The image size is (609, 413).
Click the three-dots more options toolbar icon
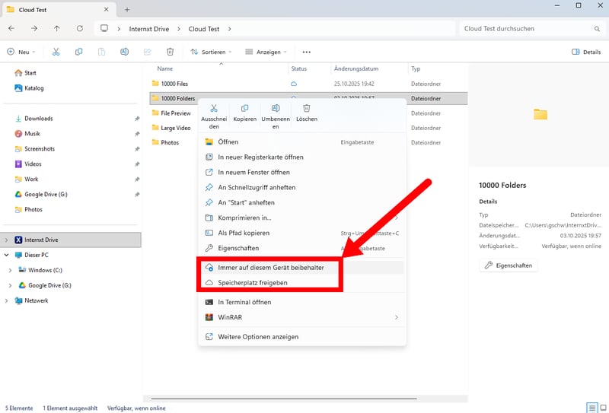tap(307, 52)
